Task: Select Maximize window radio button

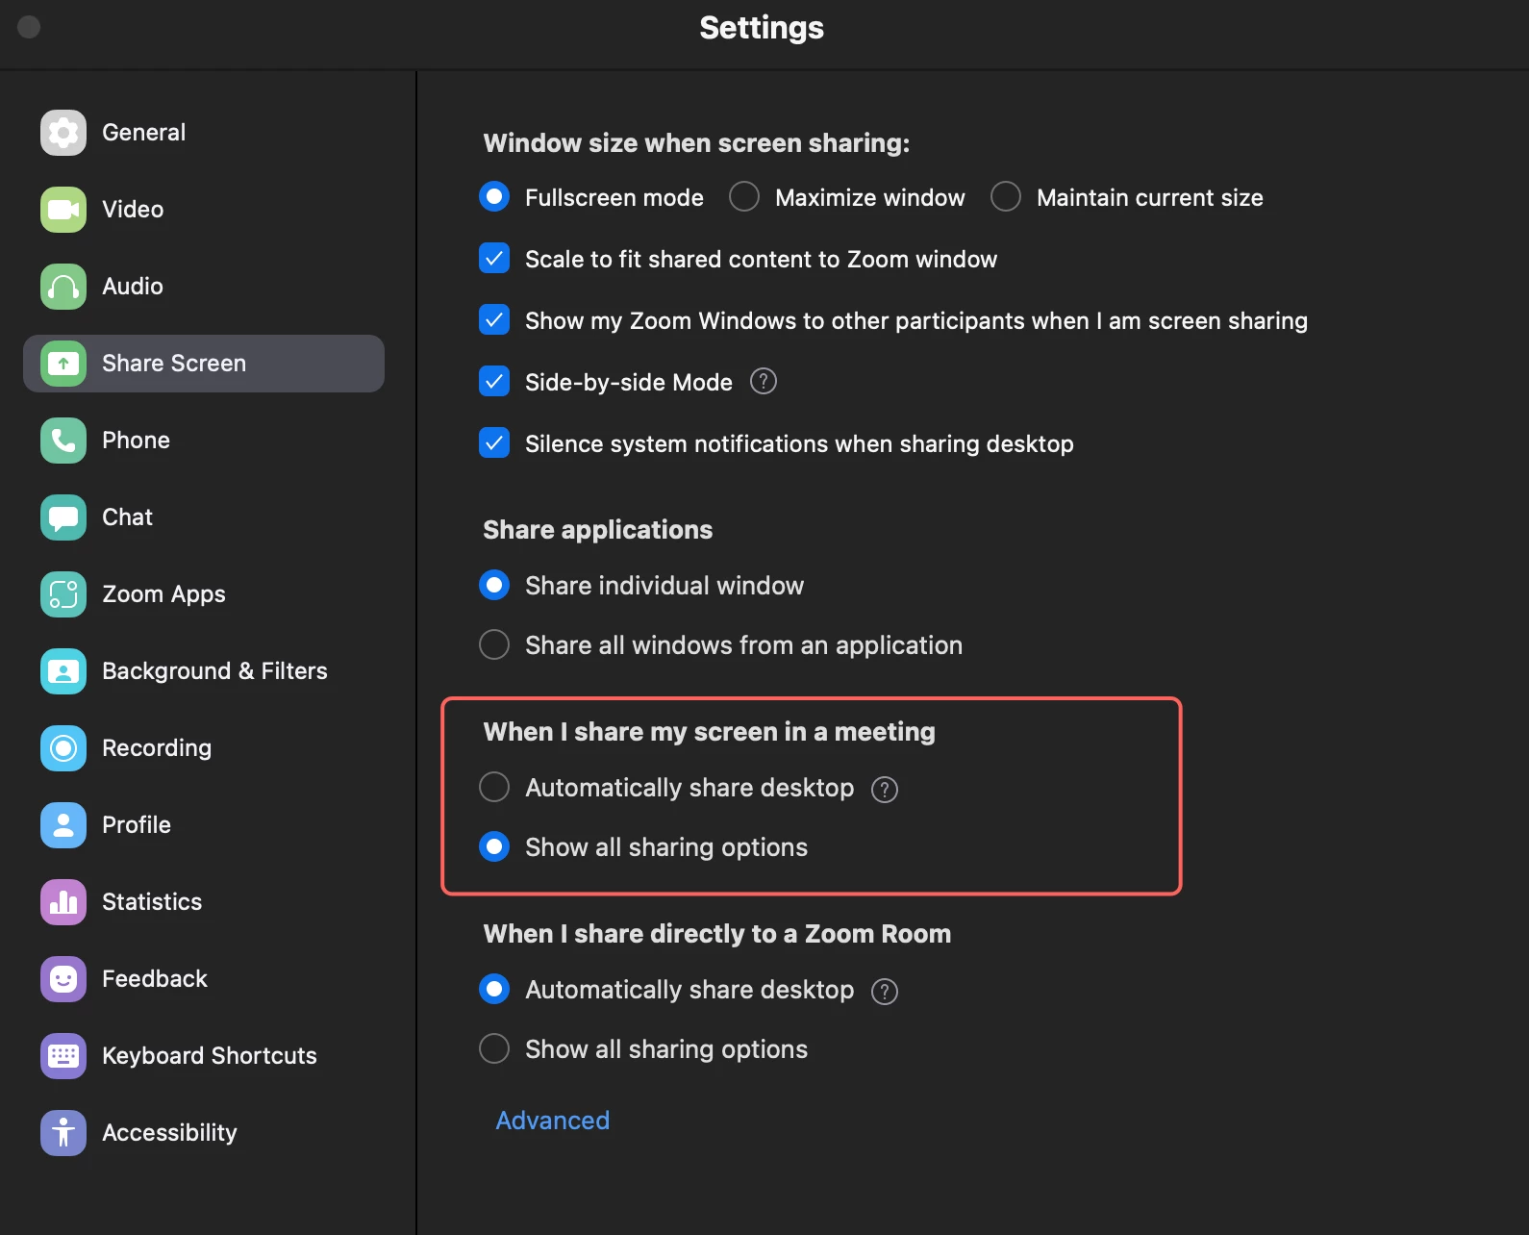Action: 744,197
